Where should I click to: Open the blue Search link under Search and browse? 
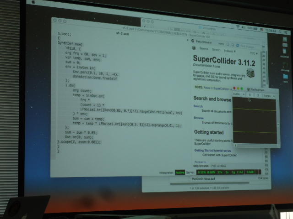pyautogui.click(x=198, y=106)
